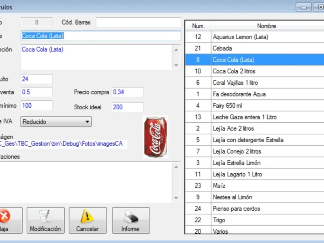Viewport: 324px width, 243px height.
Task: Click the description box scroll down arrow
Action: (x=176, y=65)
